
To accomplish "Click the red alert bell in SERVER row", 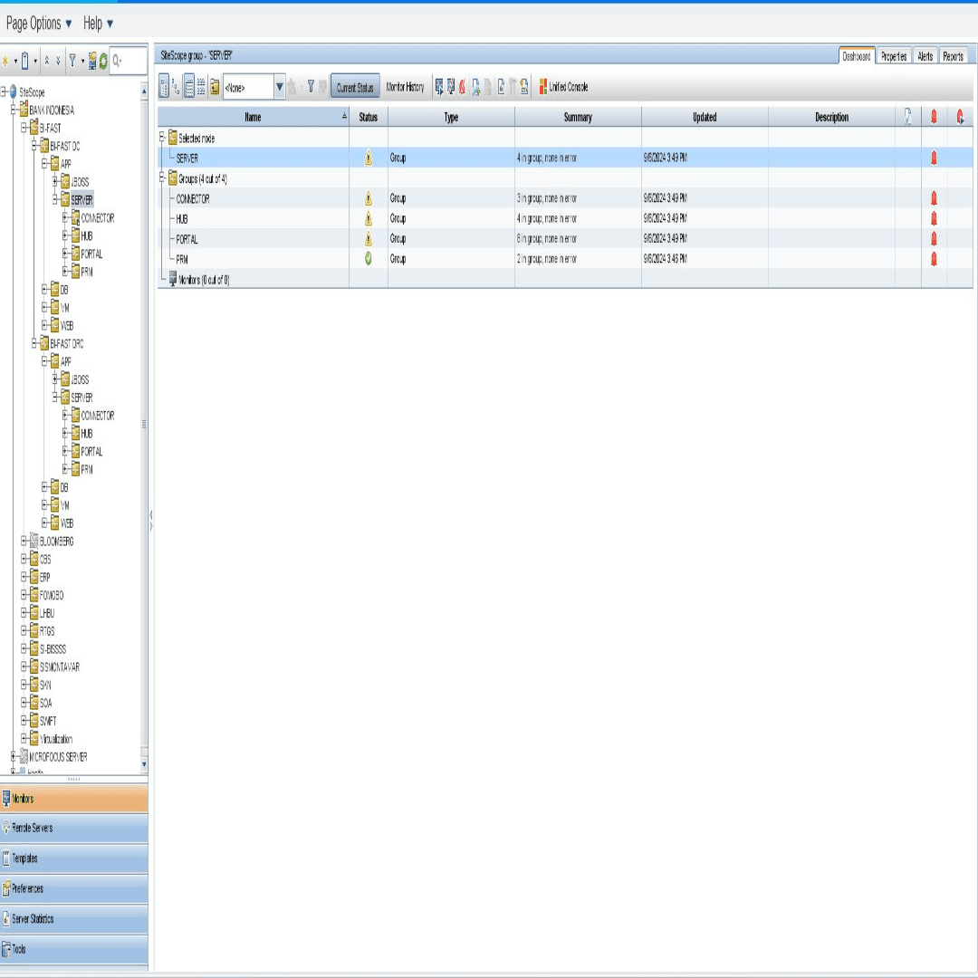I will click(934, 158).
